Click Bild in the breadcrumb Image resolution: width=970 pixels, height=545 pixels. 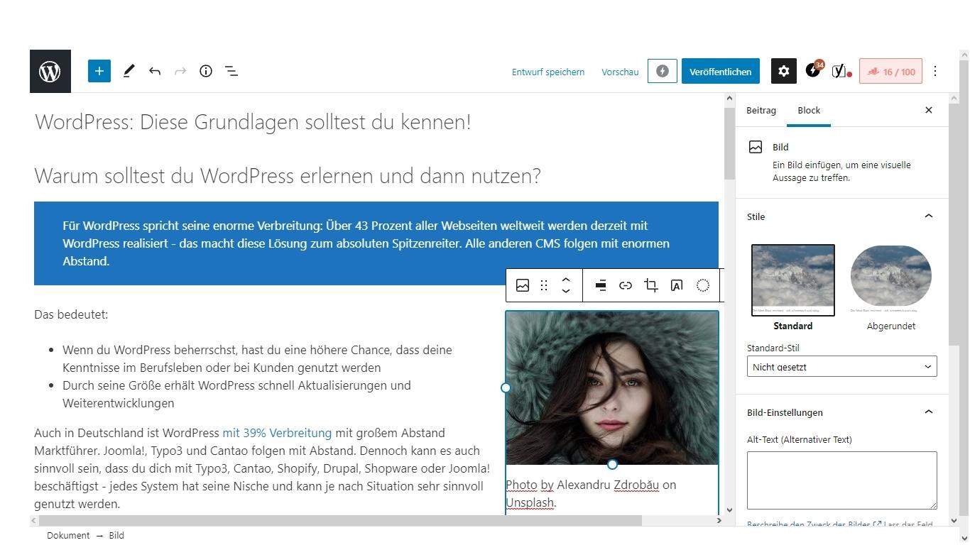pyautogui.click(x=116, y=536)
